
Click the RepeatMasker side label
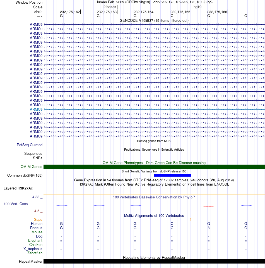(31, 261)
